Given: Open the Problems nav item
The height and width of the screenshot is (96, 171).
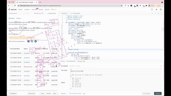Looking at the screenshot, I should (x=27, y=10).
